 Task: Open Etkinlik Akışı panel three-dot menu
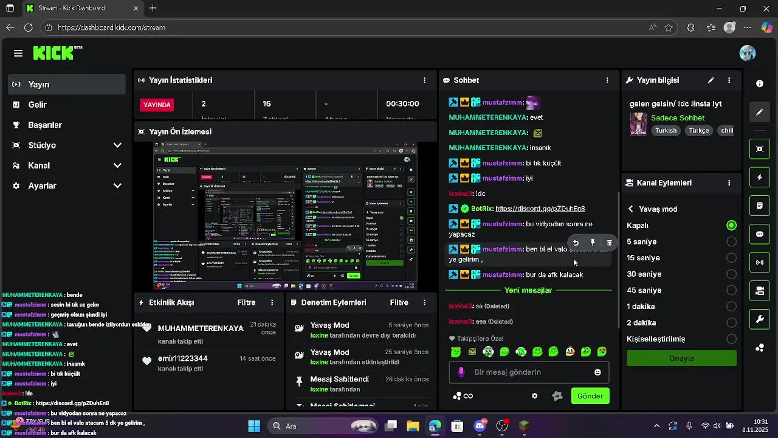pyautogui.click(x=272, y=302)
